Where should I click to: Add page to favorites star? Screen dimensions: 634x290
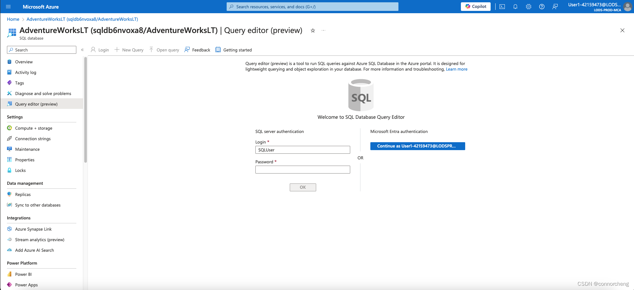tap(313, 30)
